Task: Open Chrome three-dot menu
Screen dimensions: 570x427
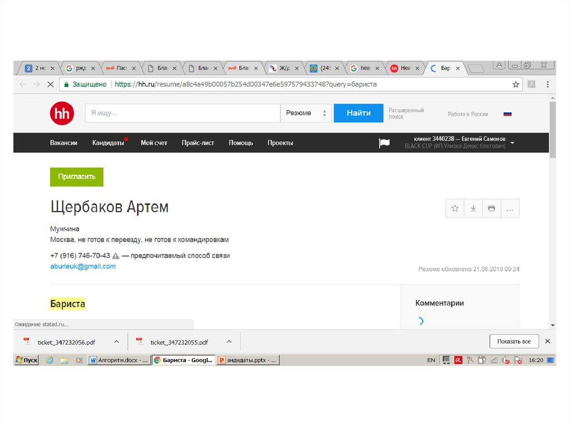Action: point(547,85)
